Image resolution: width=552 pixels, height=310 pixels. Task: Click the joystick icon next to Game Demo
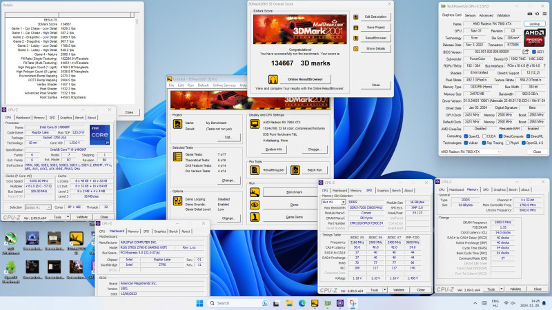[255, 217]
